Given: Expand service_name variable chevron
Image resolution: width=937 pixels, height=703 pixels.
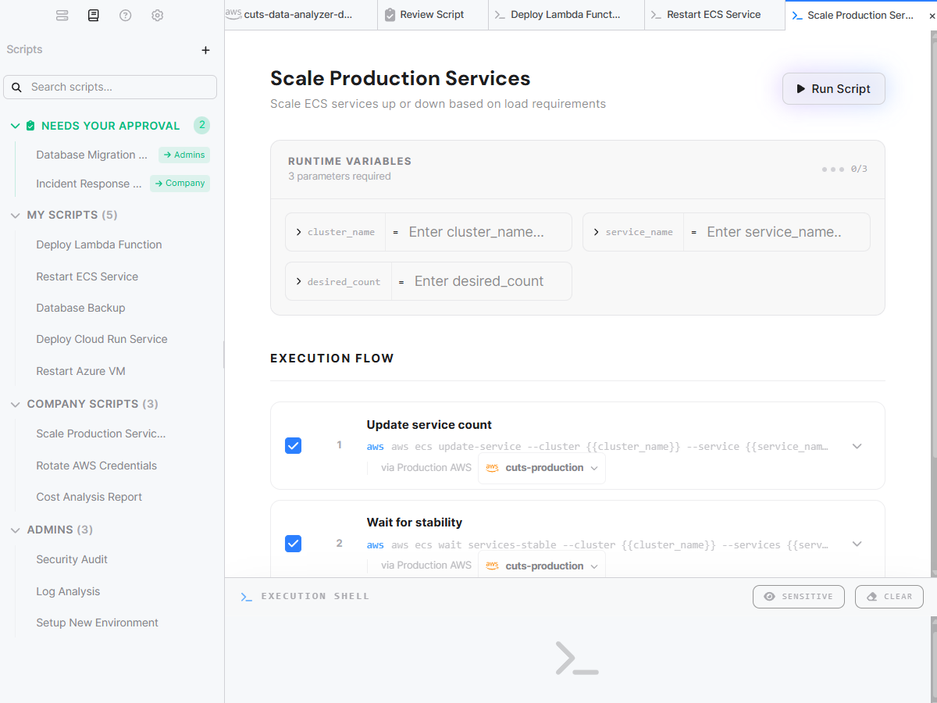Looking at the screenshot, I should point(597,232).
